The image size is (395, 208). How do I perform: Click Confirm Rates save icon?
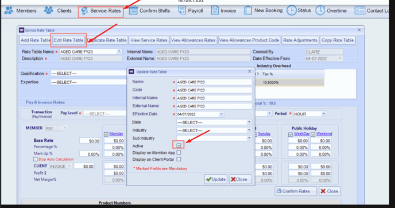279,191
